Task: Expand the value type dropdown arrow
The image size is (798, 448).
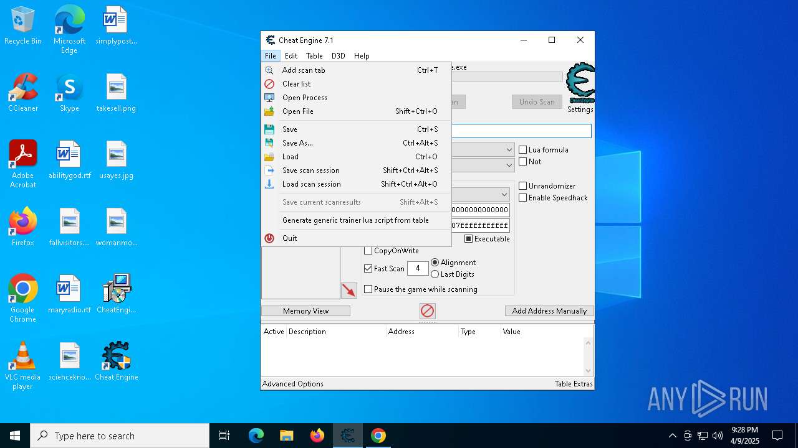Action: pos(509,165)
